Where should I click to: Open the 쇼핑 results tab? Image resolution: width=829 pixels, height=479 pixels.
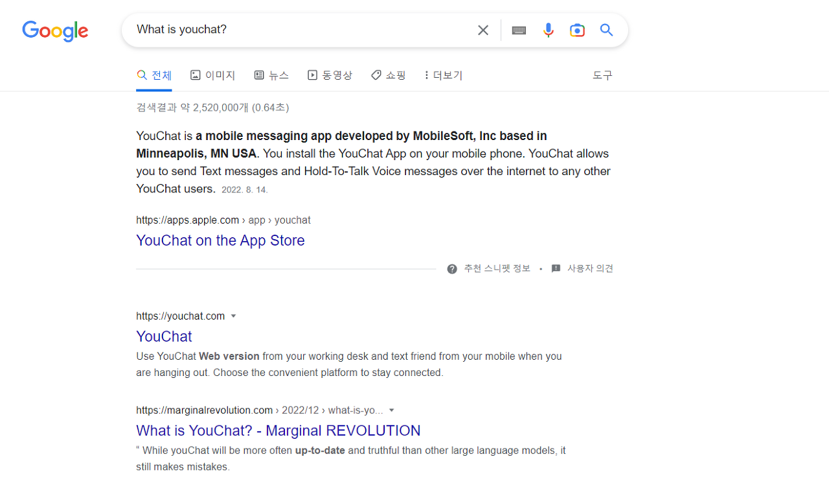pyautogui.click(x=388, y=75)
